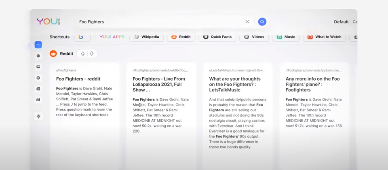Click the r/Foofighters/comments/pp2smm URL text
Image resolution: width=388 pixels, height=170 pixels.
coord(314,70)
